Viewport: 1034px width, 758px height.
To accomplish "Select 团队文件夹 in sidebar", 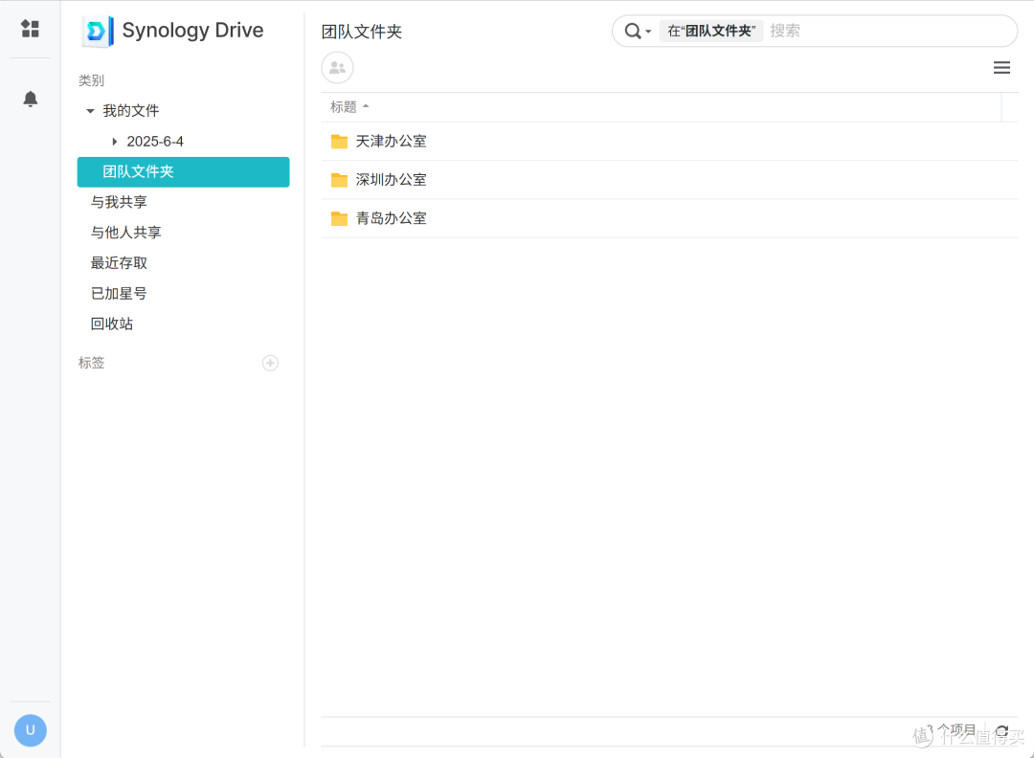I will coord(183,172).
